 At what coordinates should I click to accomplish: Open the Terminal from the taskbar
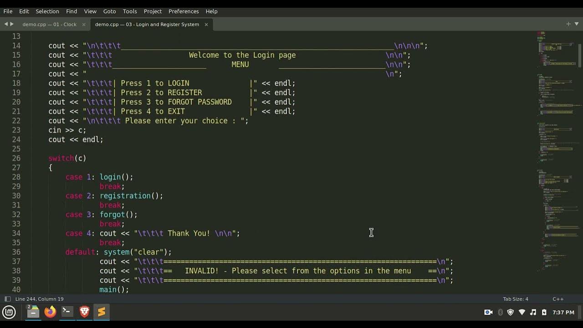(x=67, y=312)
